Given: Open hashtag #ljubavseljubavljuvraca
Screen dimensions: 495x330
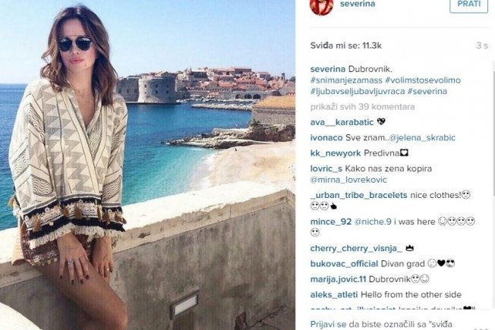Looking at the screenshot, I should tap(358, 92).
